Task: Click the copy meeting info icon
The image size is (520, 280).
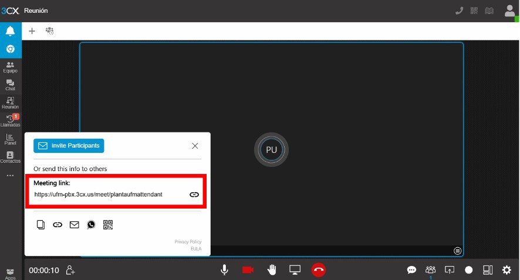Action: tap(40, 224)
